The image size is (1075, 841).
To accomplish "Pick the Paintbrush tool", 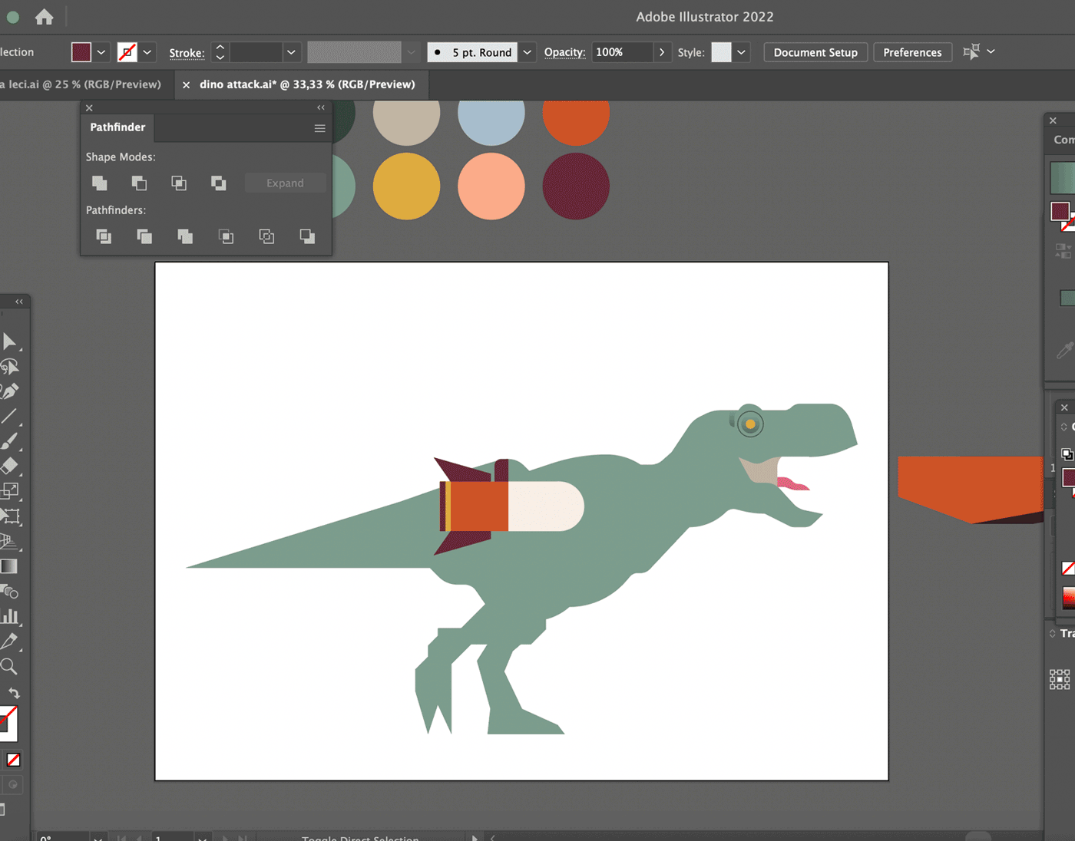I will pos(9,441).
